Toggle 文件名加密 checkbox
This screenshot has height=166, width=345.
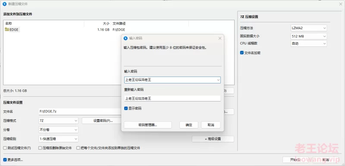pyautogui.click(x=242, y=53)
